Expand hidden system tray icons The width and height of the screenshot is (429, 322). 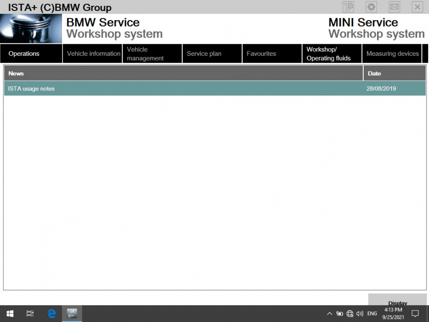coord(329,313)
